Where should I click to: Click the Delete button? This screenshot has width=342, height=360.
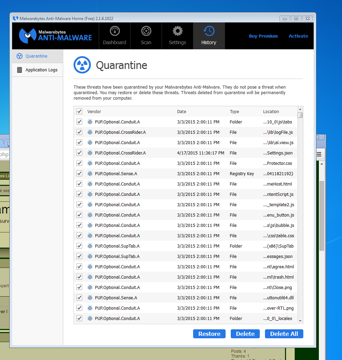click(x=245, y=334)
